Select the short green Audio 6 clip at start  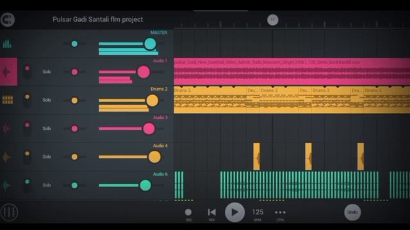(179, 185)
